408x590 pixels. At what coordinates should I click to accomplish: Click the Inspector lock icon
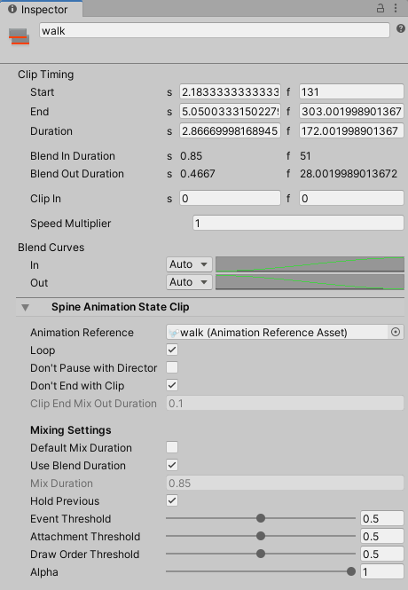[x=381, y=8]
